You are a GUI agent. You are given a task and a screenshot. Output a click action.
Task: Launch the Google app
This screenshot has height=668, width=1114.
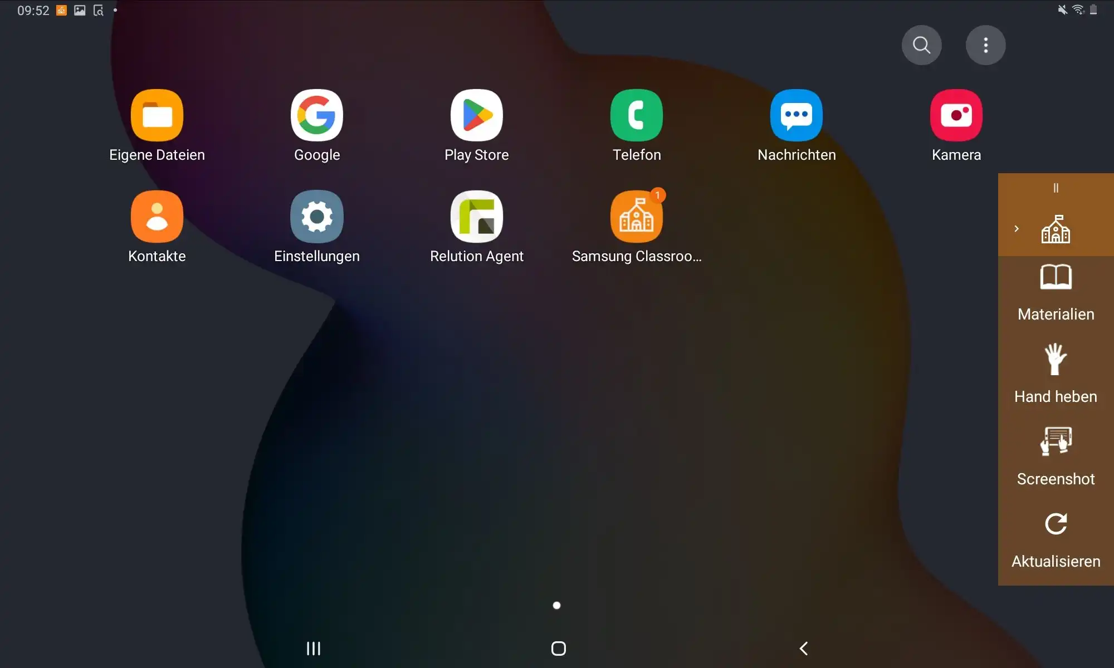click(x=317, y=115)
